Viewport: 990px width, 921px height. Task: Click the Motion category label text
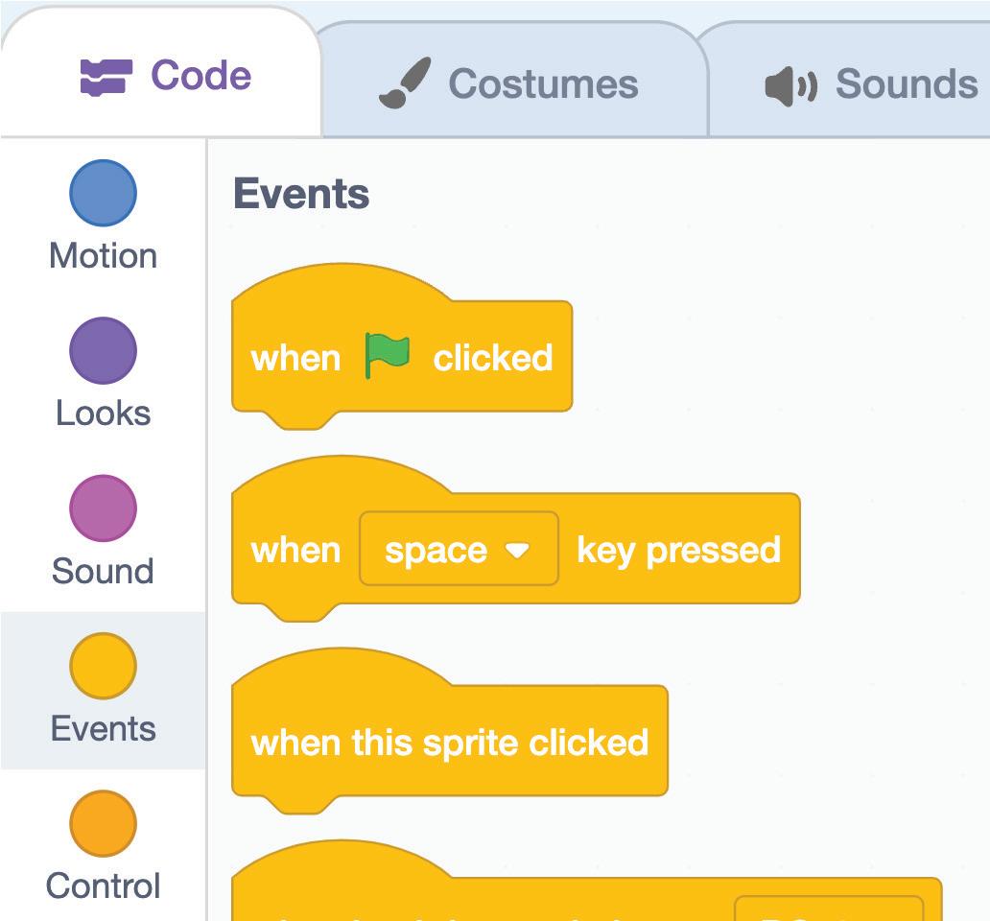(103, 256)
